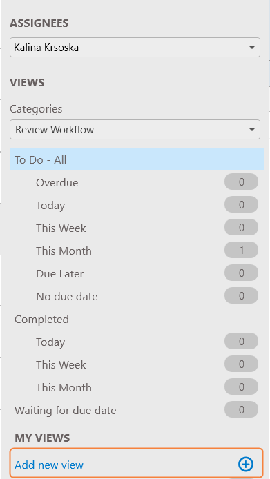Show To Do tasks due This Week
The image size is (270, 479).
61,228
